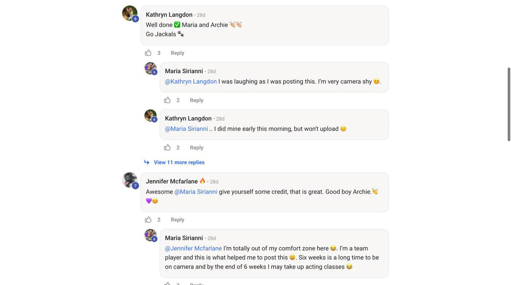Open Kathryn Langdon's top comment avatar
Viewport: 511px width, 285px height.
[x=129, y=13]
